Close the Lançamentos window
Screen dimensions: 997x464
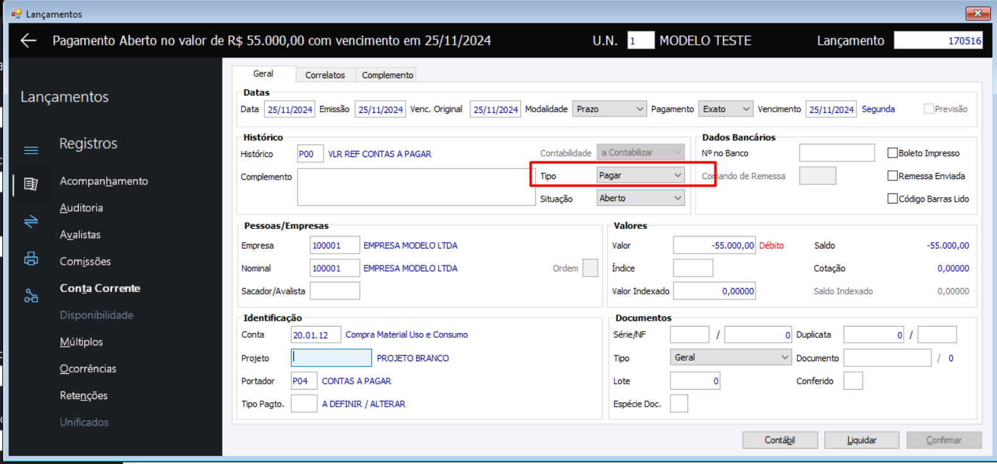tap(977, 13)
